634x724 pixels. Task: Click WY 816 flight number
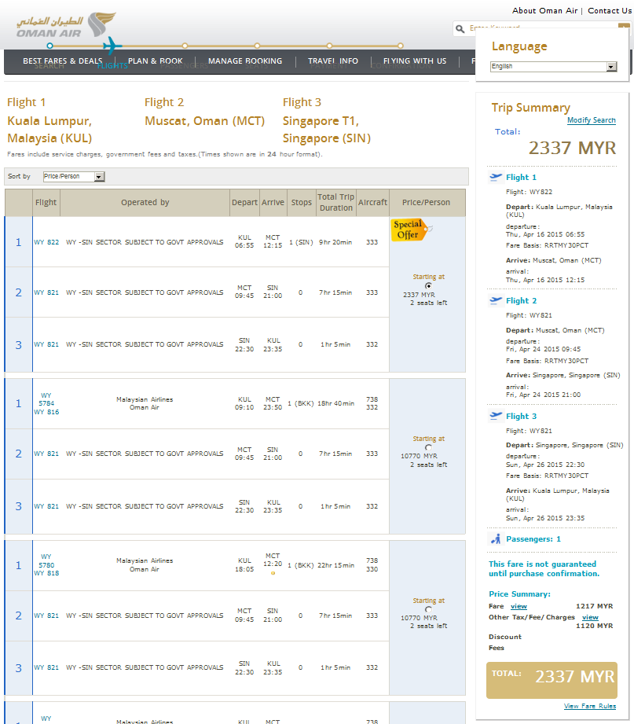click(46, 412)
